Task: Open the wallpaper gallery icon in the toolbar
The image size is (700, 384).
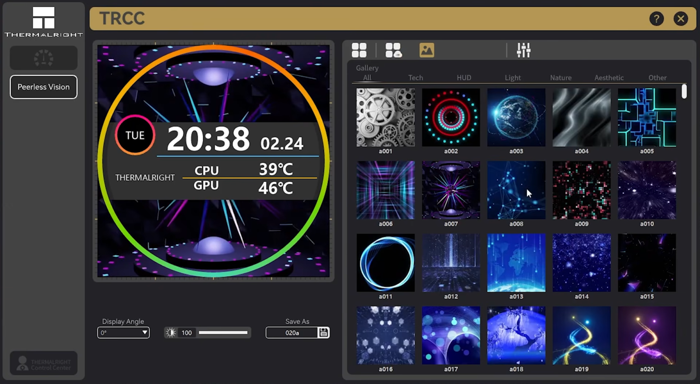Action: coord(427,50)
